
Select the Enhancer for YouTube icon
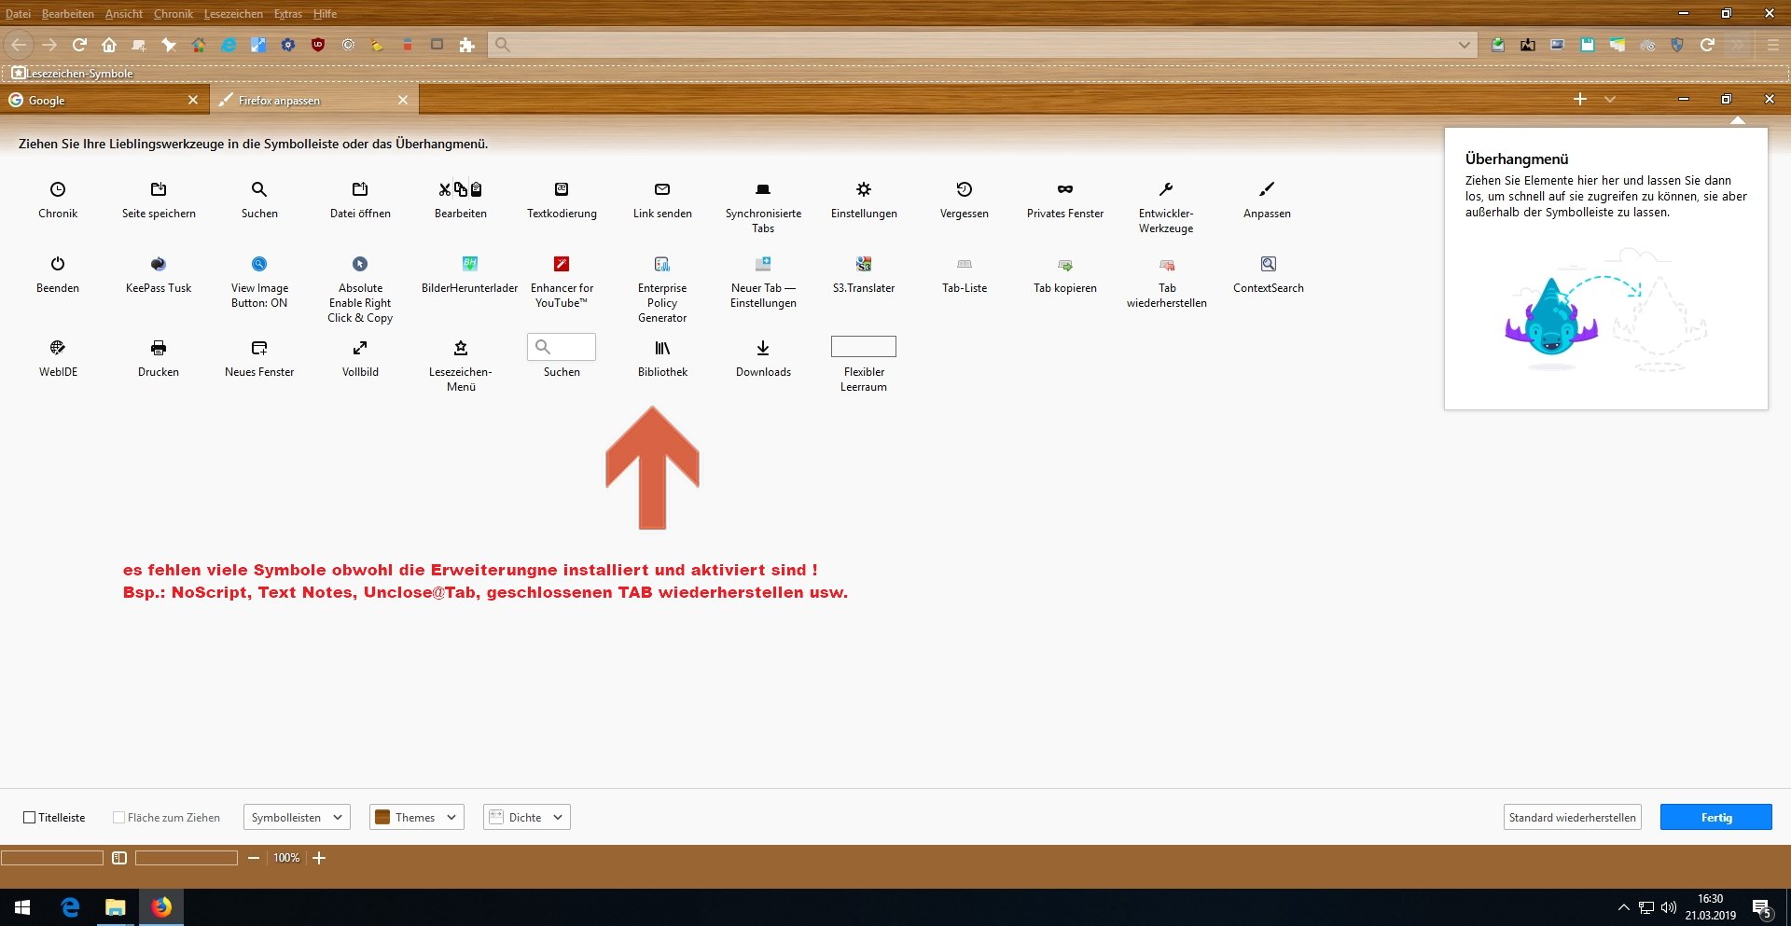click(x=562, y=264)
